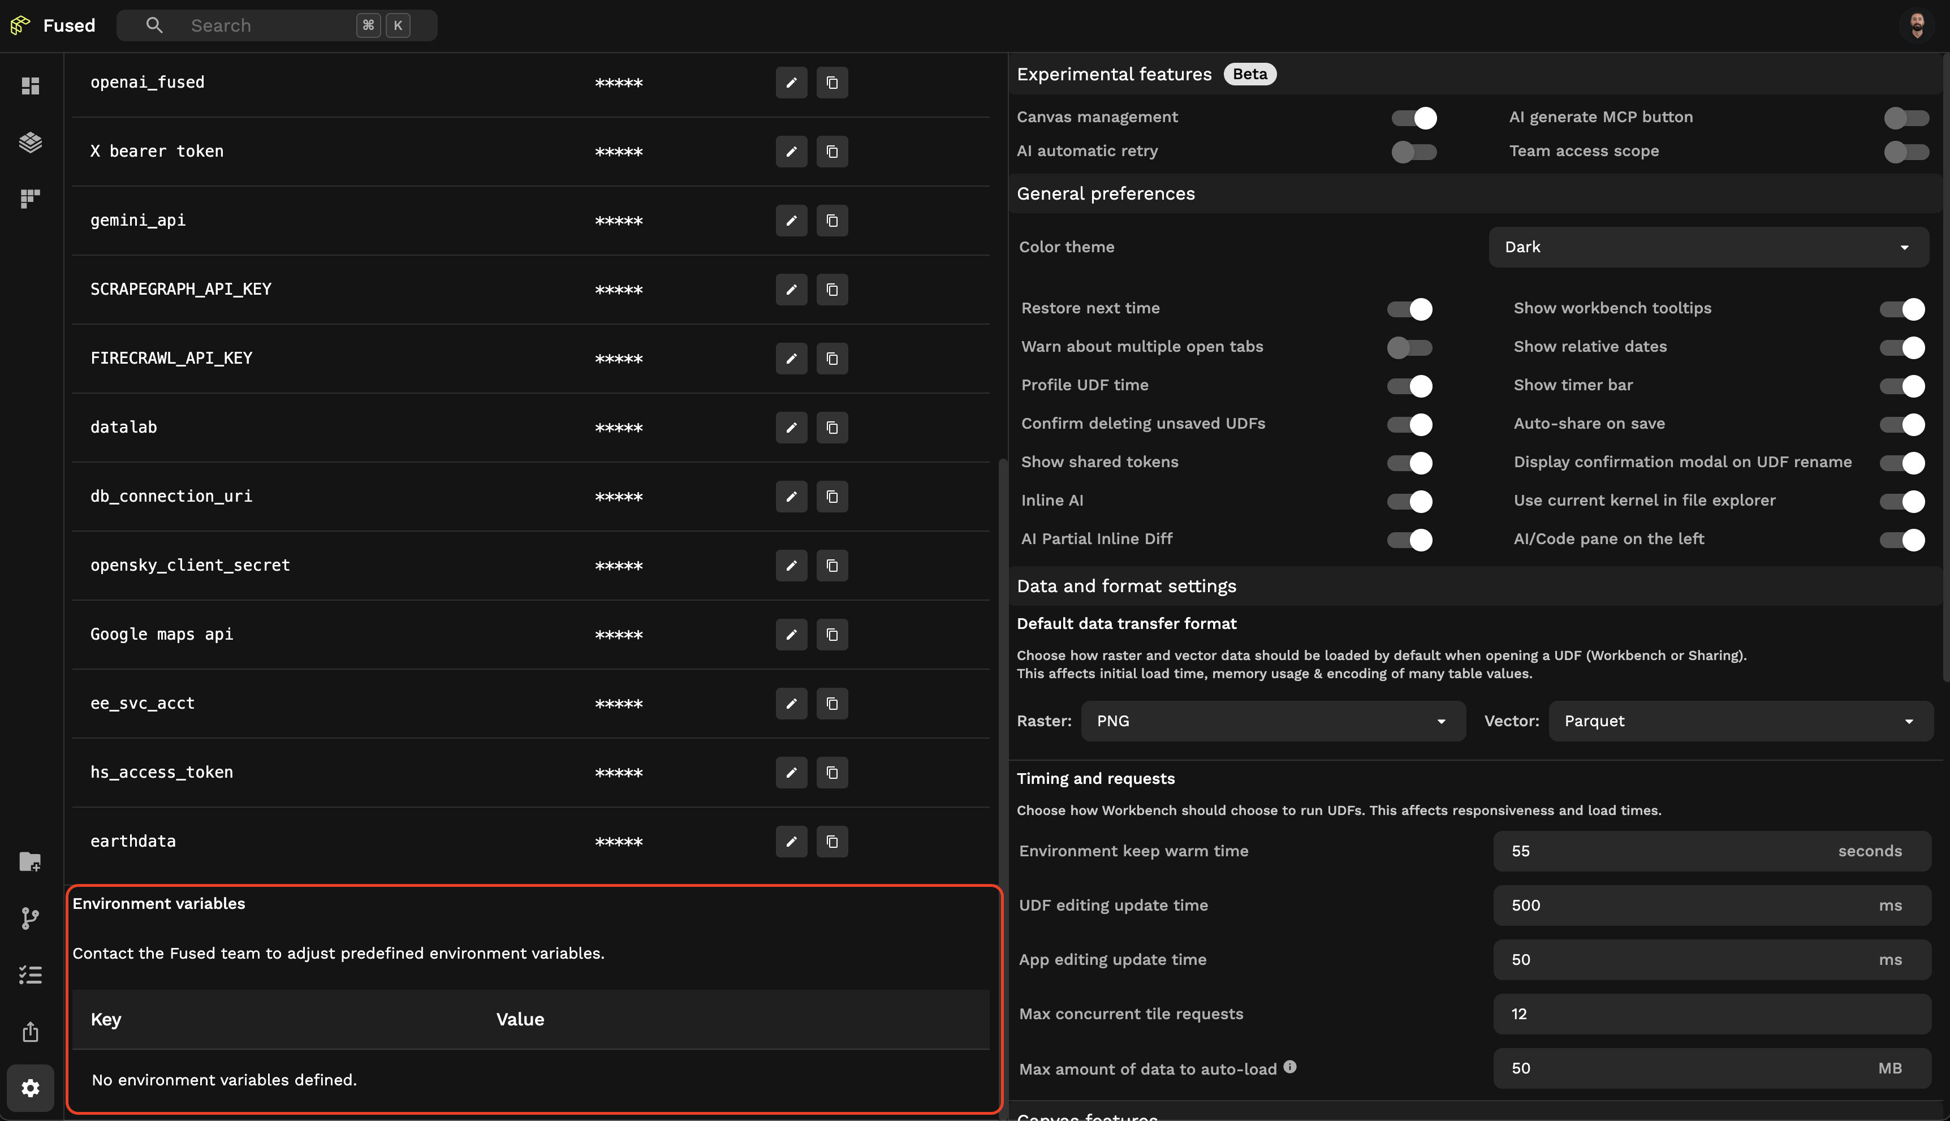Click the edit pencil for openai_fused
Viewport: 1950px width, 1121px height.
click(791, 83)
